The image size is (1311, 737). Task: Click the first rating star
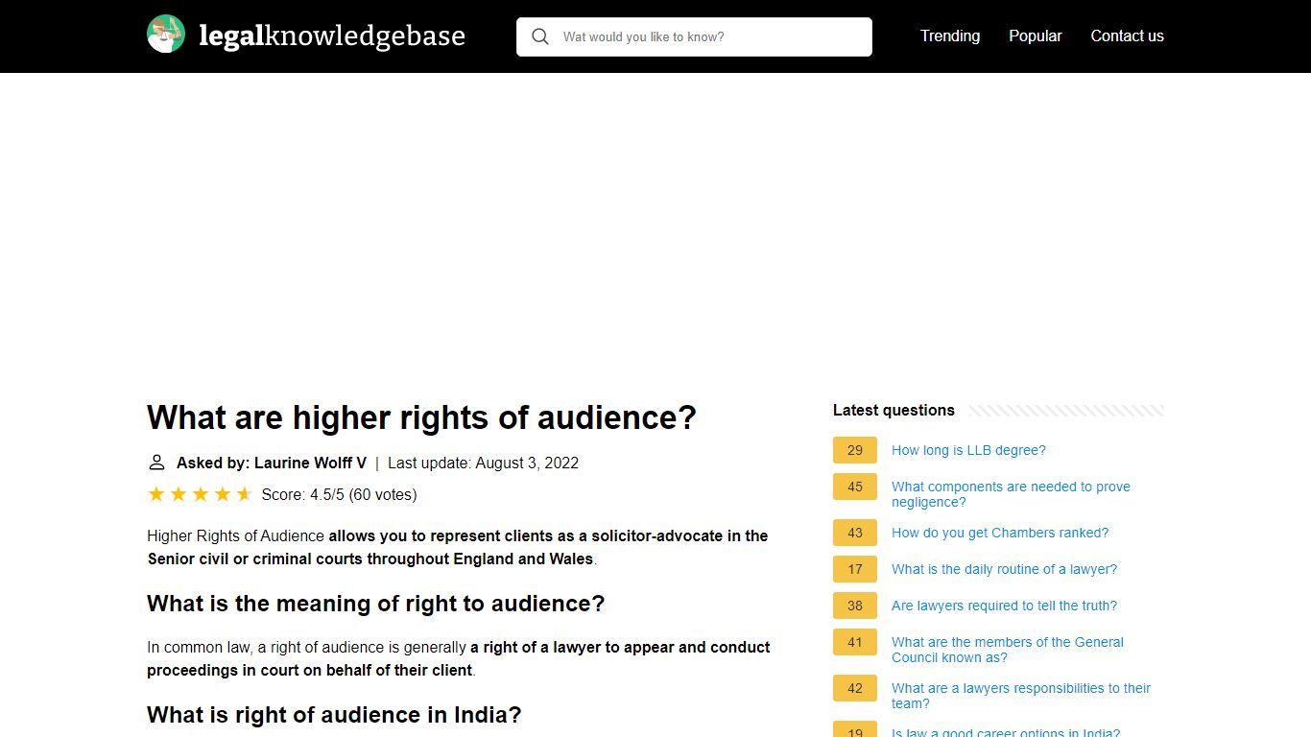pyautogui.click(x=156, y=494)
